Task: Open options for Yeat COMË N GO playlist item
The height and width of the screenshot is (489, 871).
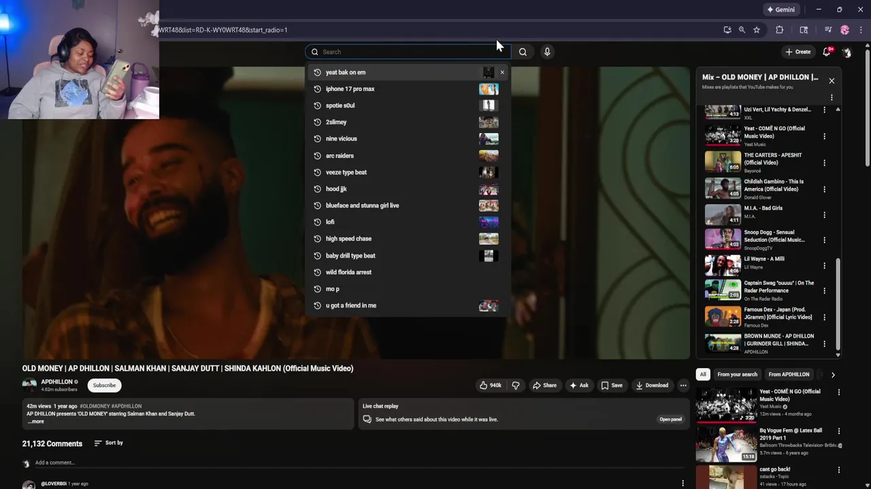Action: pyautogui.click(x=824, y=136)
